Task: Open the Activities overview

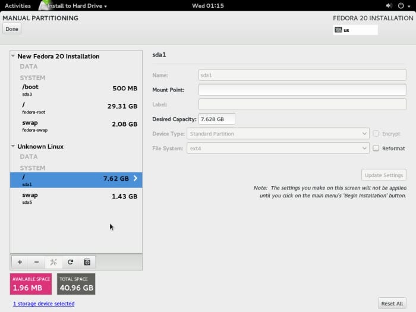Action: coord(18,5)
